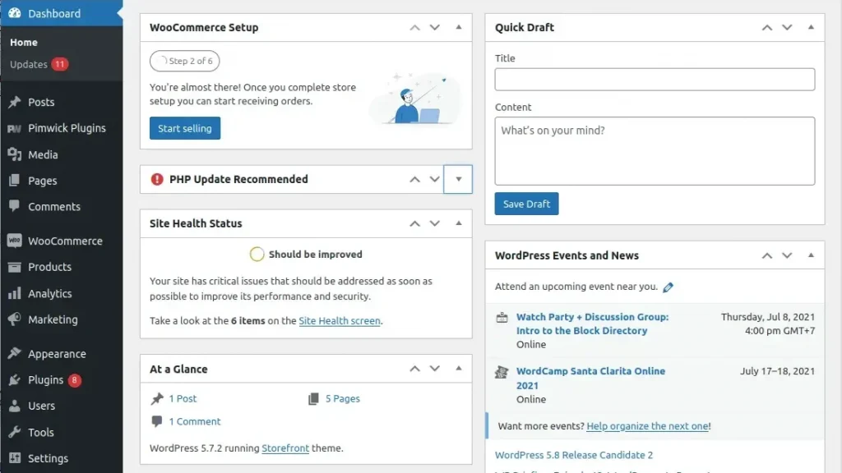Collapse the Quick Draft panel
The width and height of the screenshot is (842, 473).
[x=811, y=27]
